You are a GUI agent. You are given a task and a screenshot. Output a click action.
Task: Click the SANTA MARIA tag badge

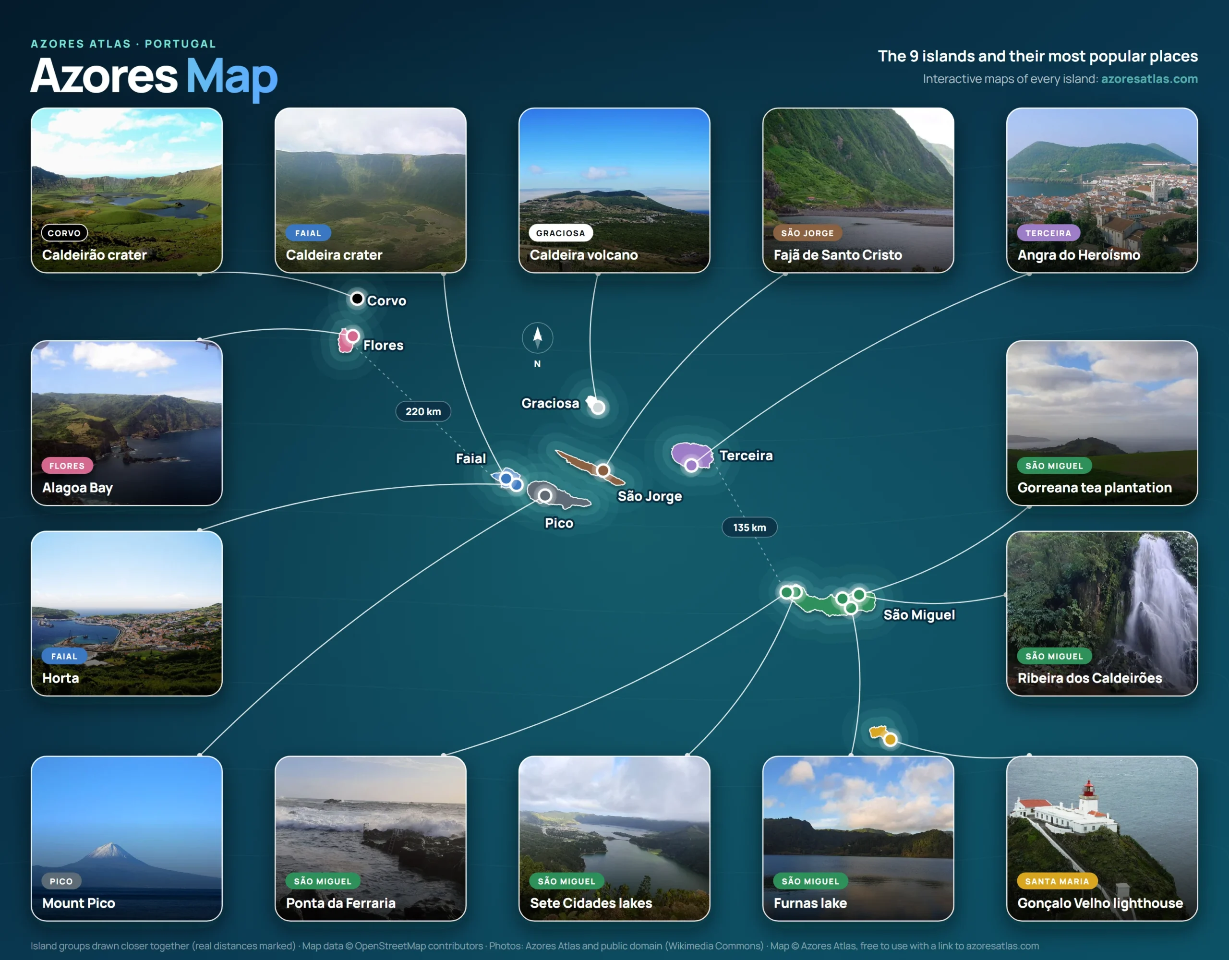point(1057,881)
